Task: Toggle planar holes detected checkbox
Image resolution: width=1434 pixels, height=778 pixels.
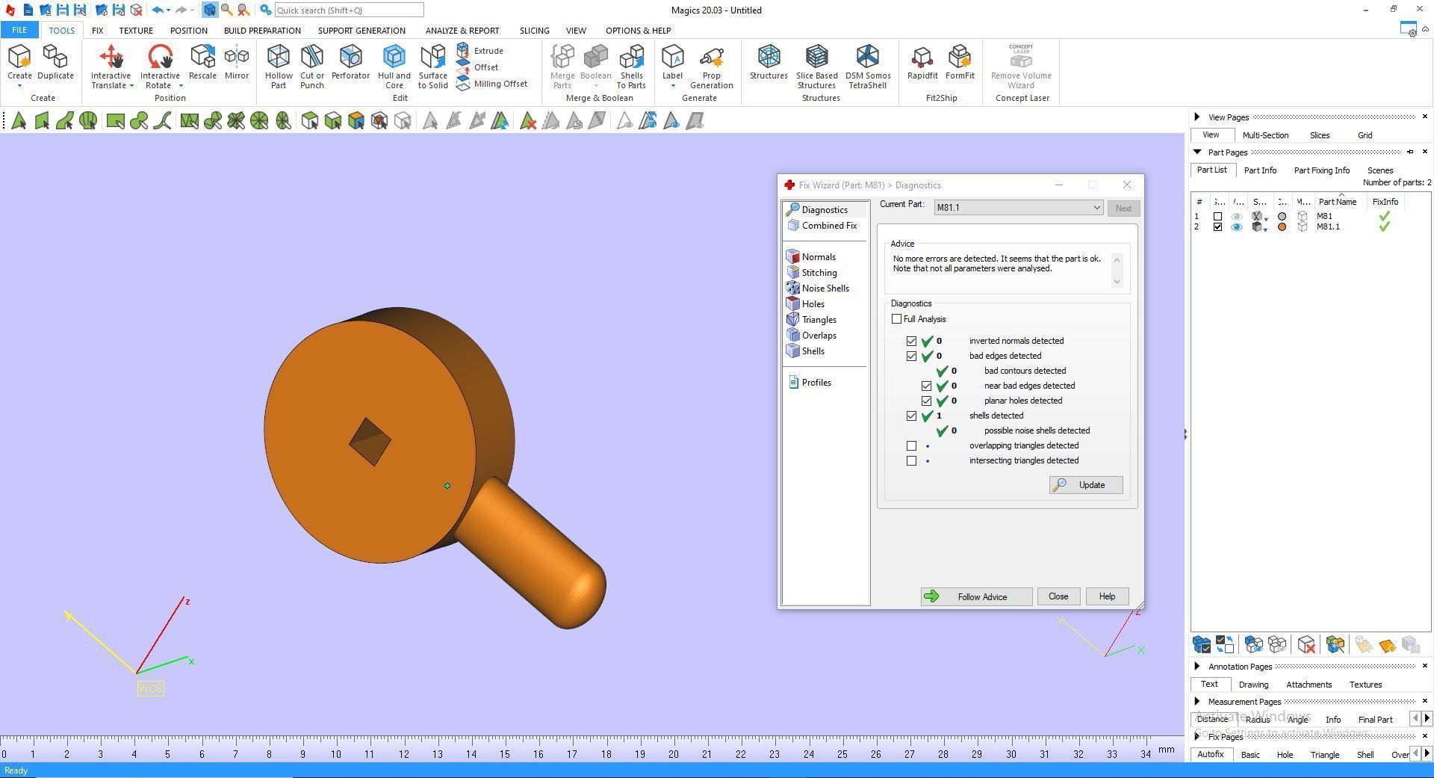Action: (926, 401)
